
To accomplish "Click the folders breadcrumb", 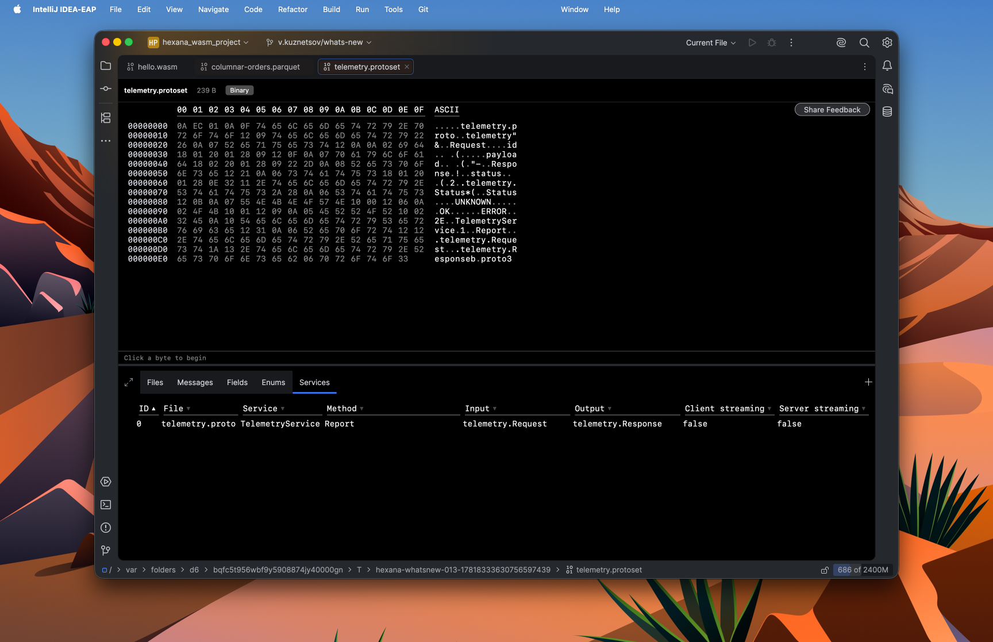I will [x=163, y=570].
